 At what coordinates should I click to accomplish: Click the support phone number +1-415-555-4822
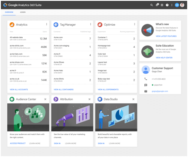tap(158, 79)
